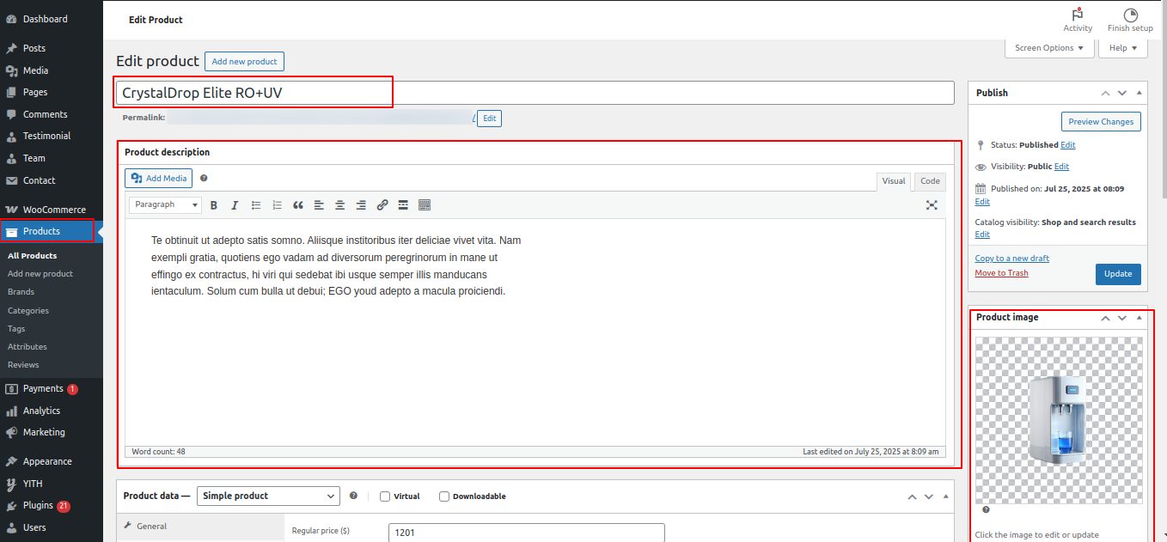The image size is (1167, 542).
Task: Enable the Virtual product checkbox
Action: pos(385,496)
